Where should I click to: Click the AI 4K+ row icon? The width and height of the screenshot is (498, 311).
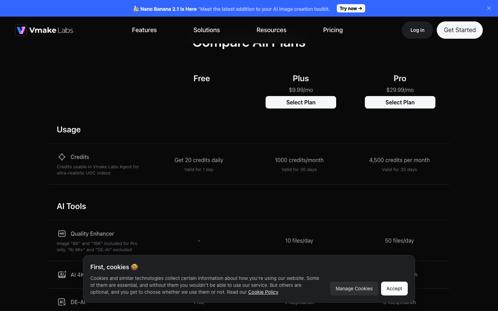point(62,275)
